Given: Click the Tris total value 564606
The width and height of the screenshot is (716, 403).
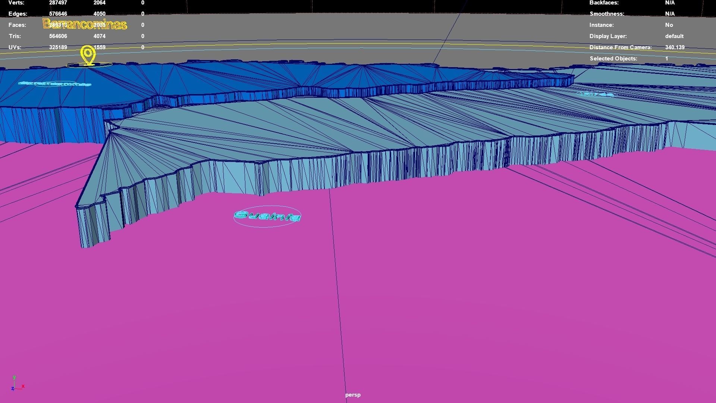Looking at the screenshot, I should coord(58,36).
